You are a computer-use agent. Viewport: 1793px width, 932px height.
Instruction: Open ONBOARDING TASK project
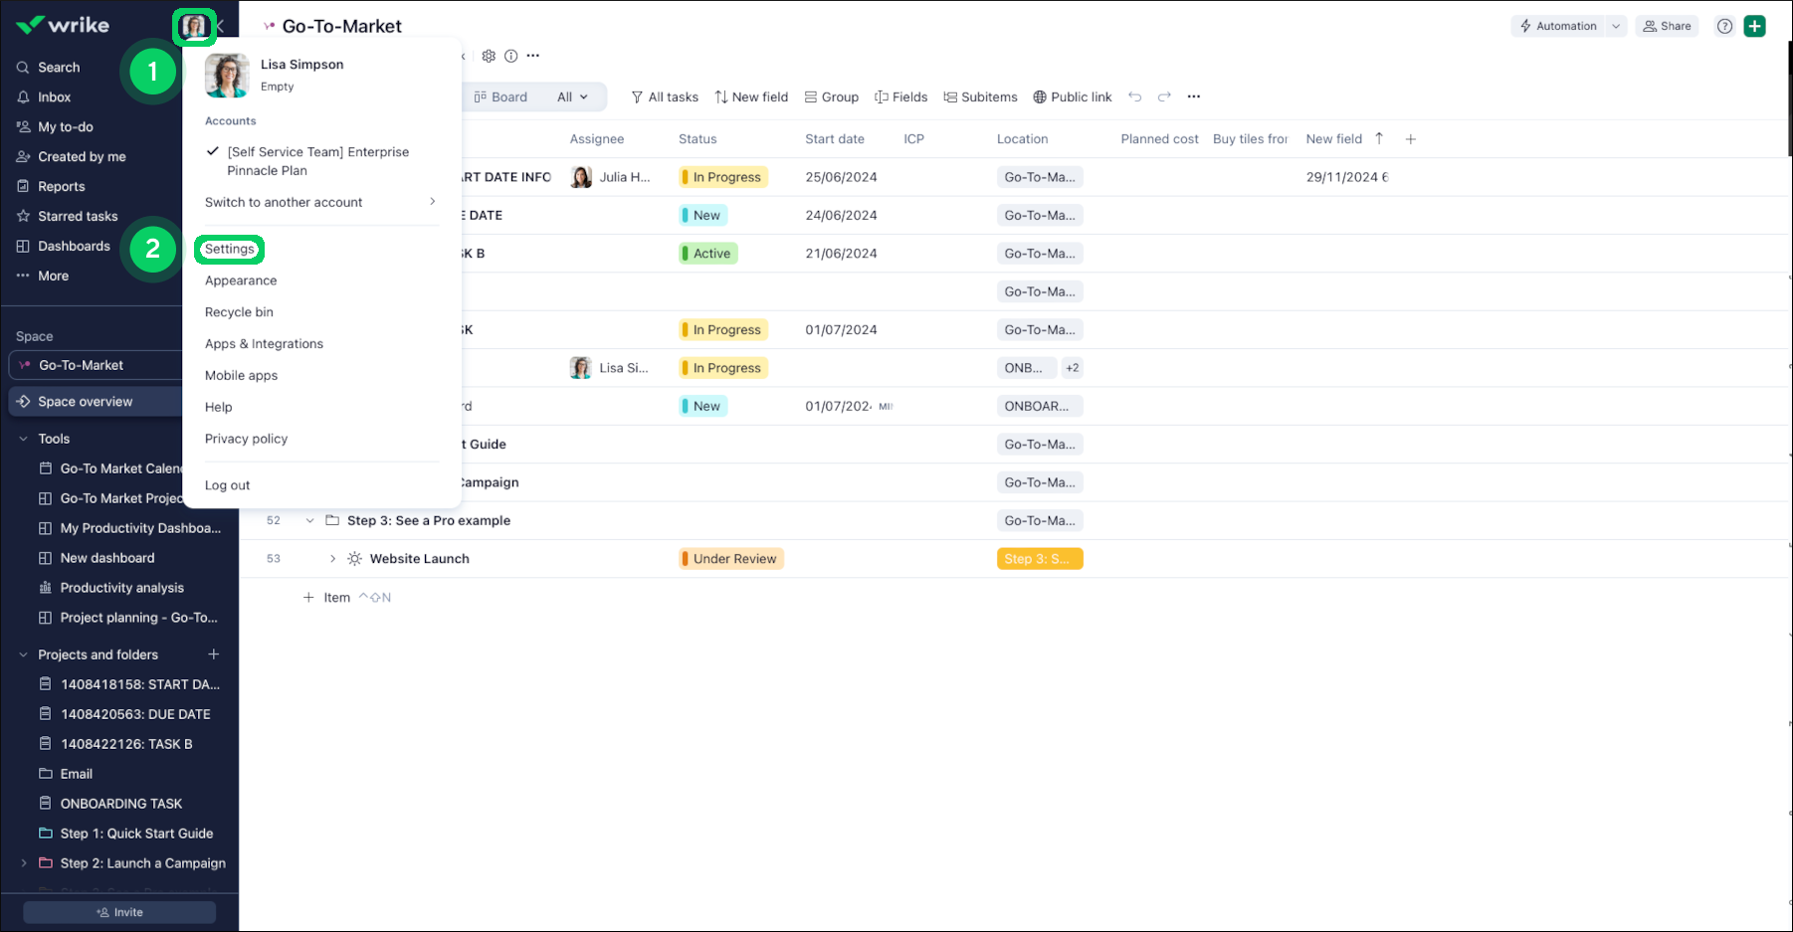click(110, 805)
